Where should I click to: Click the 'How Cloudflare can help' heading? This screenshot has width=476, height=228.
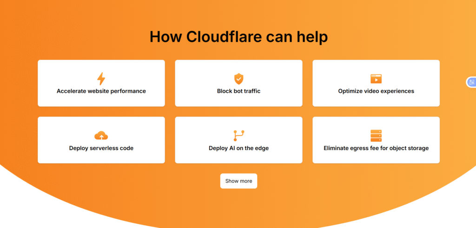point(238,37)
